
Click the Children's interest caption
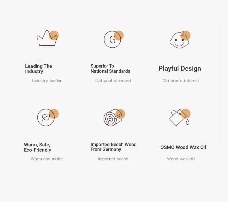coord(181,81)
